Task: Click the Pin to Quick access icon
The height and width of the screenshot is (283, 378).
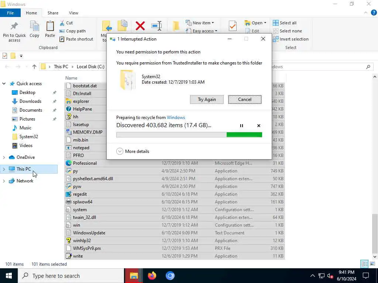Action: pos(14,27)
